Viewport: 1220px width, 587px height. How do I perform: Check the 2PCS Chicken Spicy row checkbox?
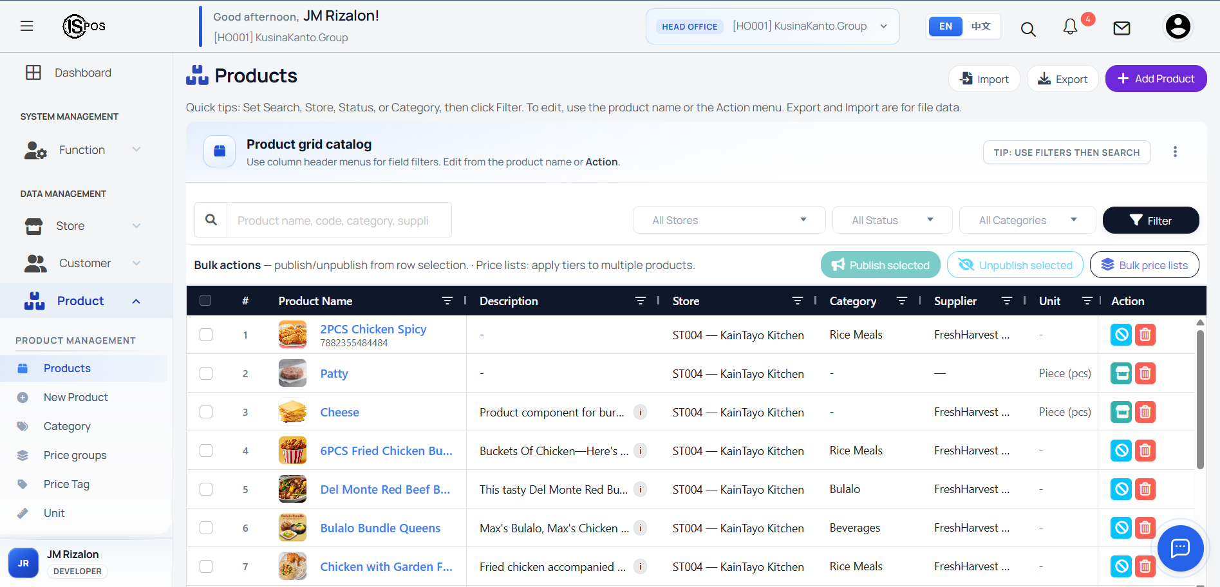tap(206, 335)
